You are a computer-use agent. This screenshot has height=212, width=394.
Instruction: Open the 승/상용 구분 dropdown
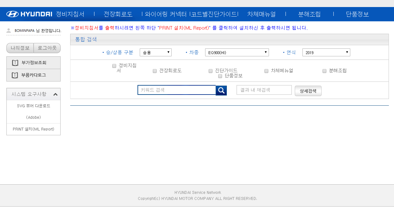pos(156,53)
